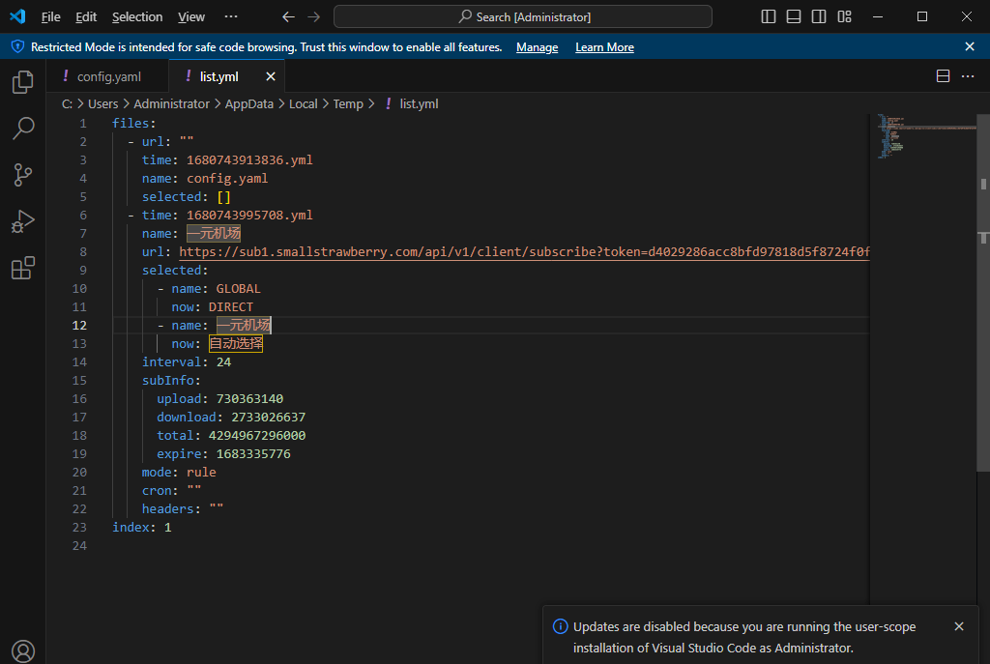Image resolution: width=990 pixels, height=664 pixels.
Task: Open the Source Control view
Action: click(22, 175)
